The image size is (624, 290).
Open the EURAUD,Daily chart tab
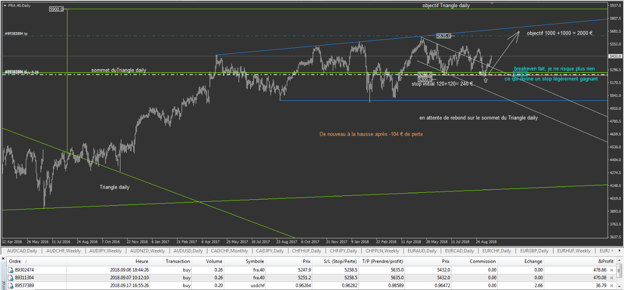pyautogui.click(x=423, y=251)
